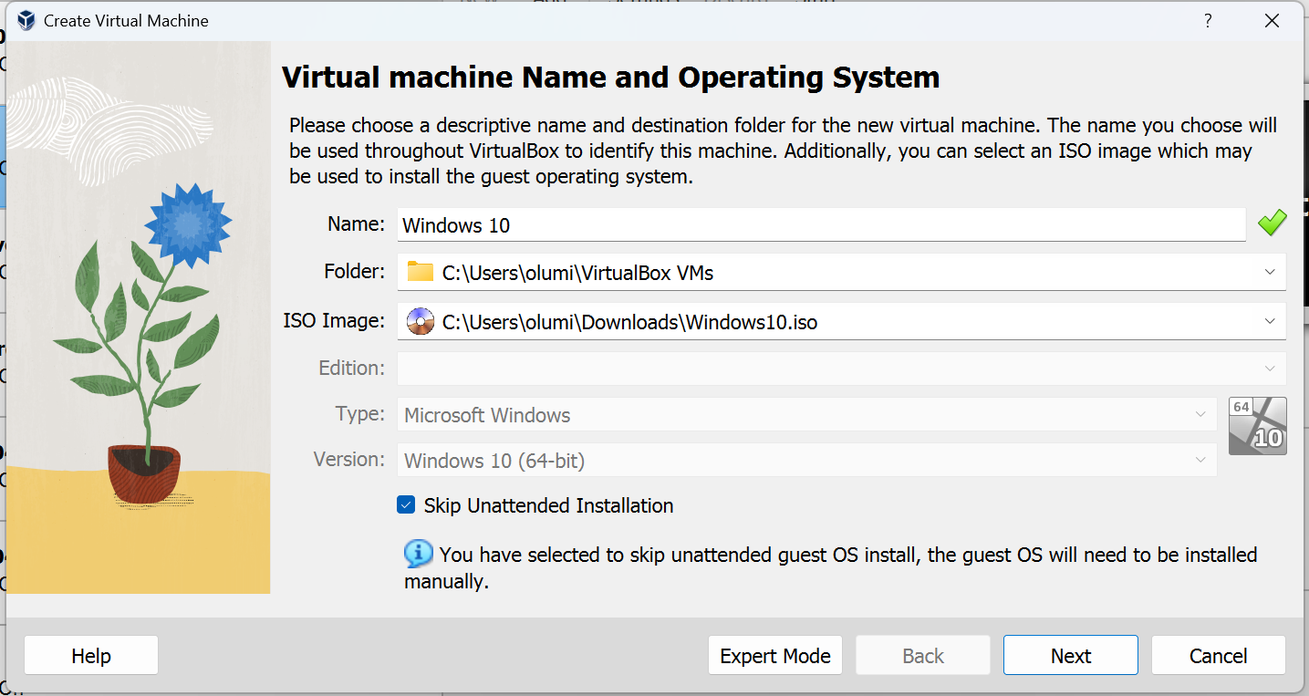This screenshot has width=1309, height=696.
Task: Click the blue info icon near skip message
Action: click(418, 554)
